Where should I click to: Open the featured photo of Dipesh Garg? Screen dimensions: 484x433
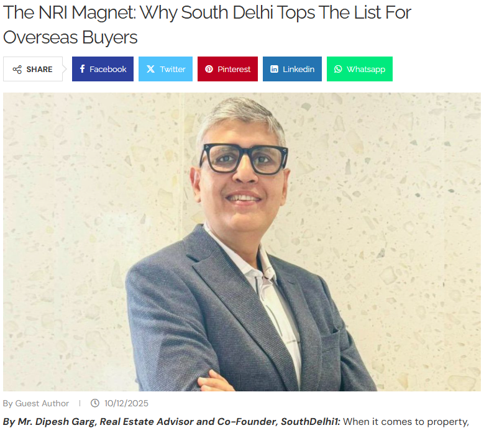[242, 242]
